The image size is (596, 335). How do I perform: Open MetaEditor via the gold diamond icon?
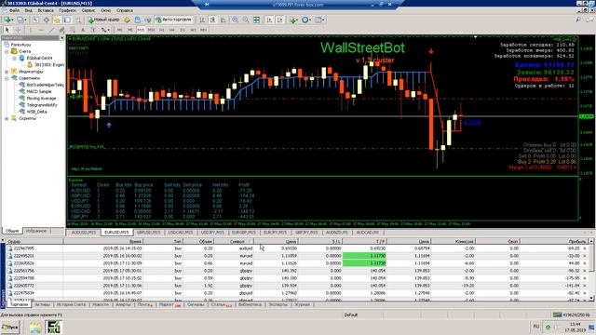(127, 20)
